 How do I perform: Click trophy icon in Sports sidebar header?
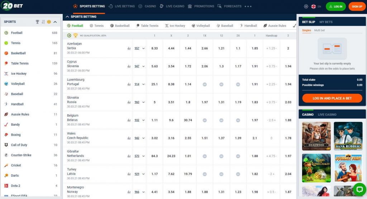pos(37,22)
